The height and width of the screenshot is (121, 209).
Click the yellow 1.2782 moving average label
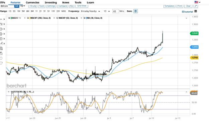click(x=194, y=58)
